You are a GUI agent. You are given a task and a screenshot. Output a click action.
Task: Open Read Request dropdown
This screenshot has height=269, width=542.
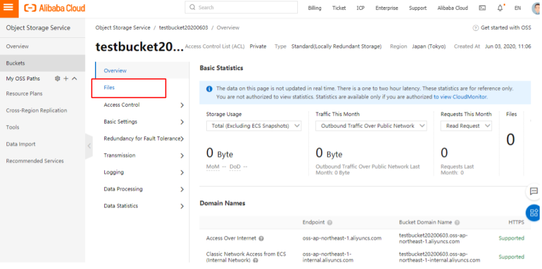coord(466,126)
